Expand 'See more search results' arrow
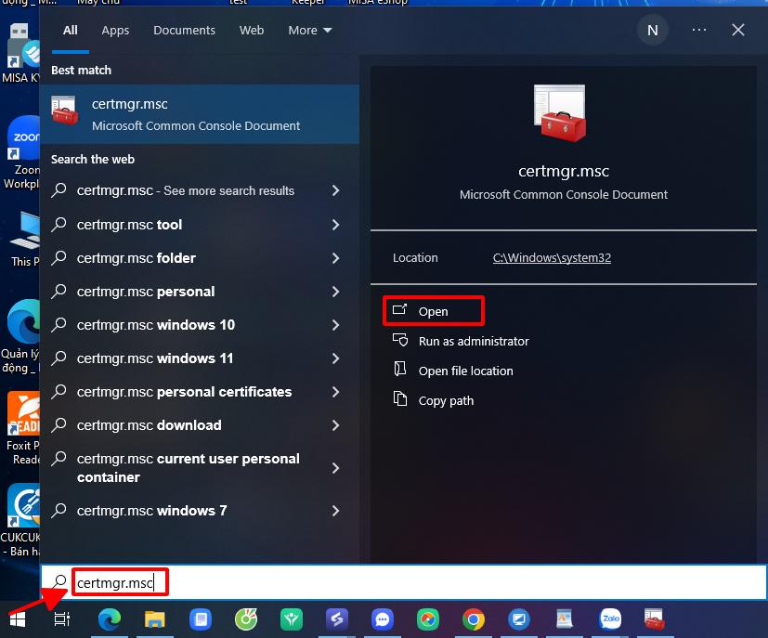 pos(335,191)
